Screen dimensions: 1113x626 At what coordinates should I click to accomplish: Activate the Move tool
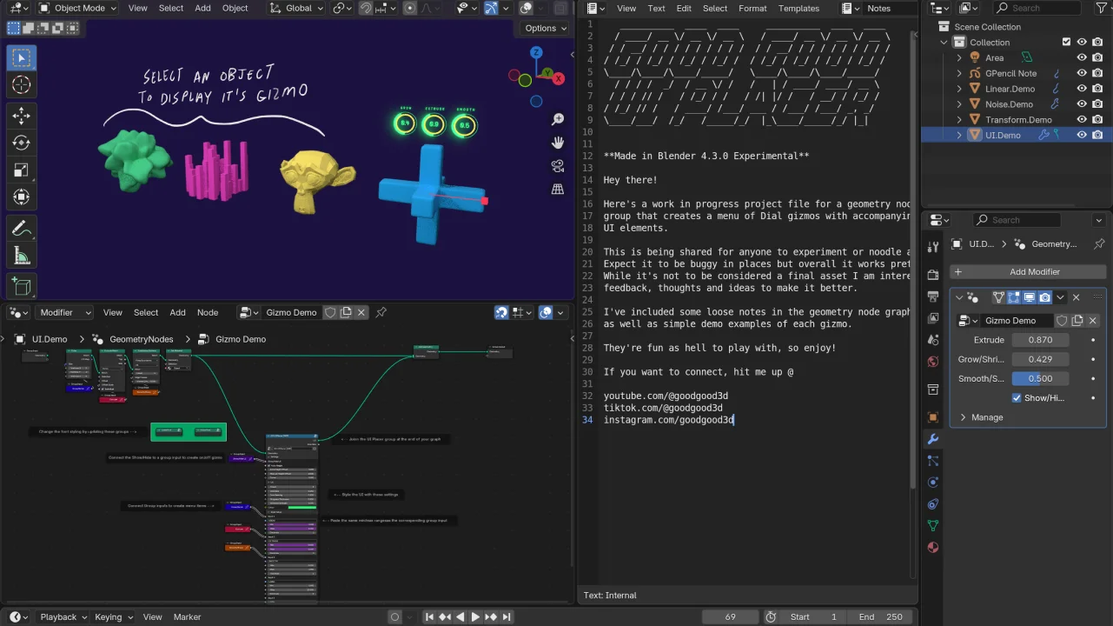pyautogui.click(x=22, y=116)
